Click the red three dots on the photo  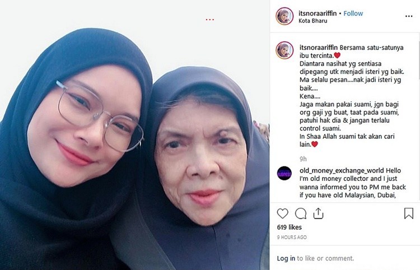coord(210,20)
